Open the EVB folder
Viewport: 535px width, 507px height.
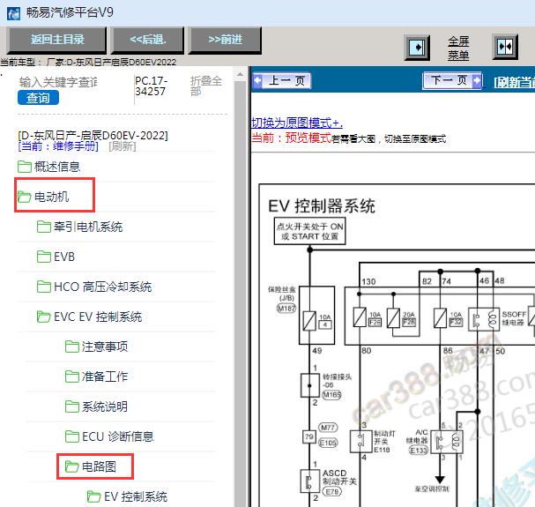(x=56, y=257)
